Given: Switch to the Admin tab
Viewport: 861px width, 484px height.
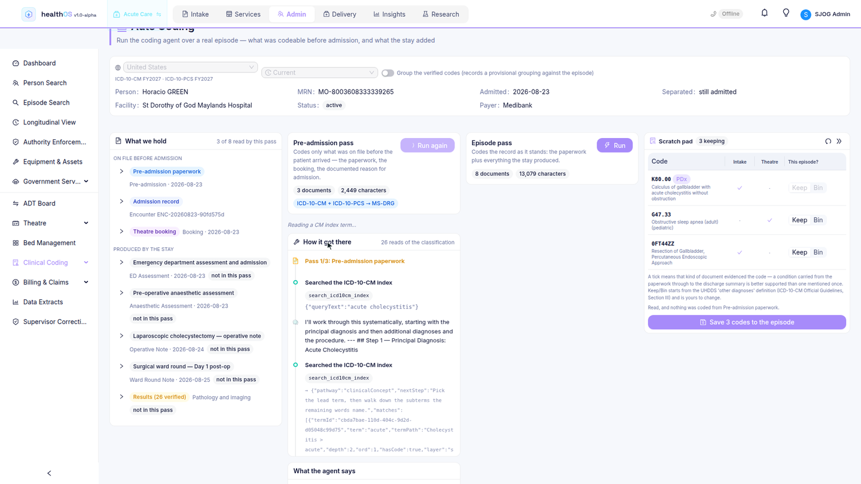Looking at the screenshot, I should pyautogui.click(x=292, y=14).
